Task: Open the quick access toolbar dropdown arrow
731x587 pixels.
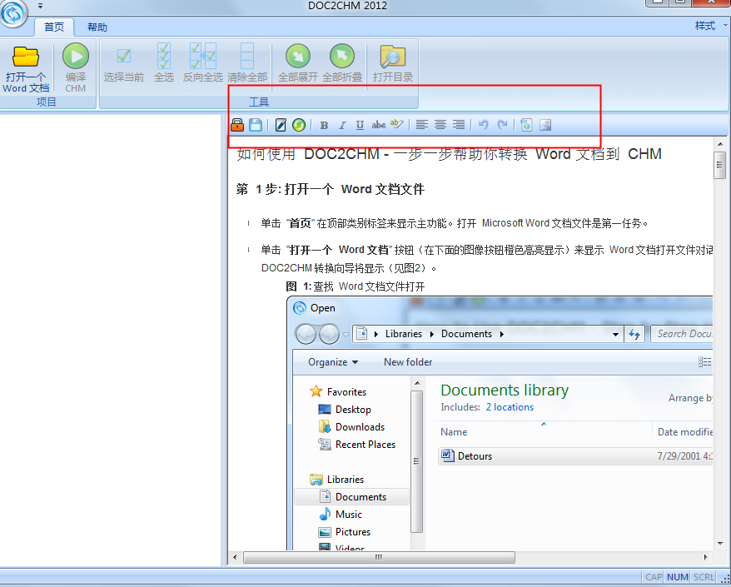Action: 41,7
